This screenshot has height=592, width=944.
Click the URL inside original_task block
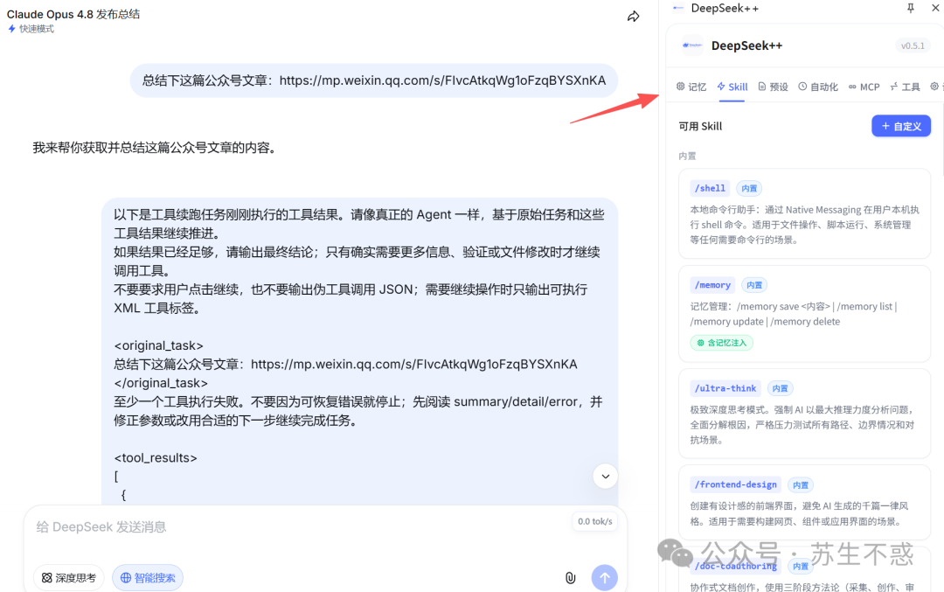[413, 365]
